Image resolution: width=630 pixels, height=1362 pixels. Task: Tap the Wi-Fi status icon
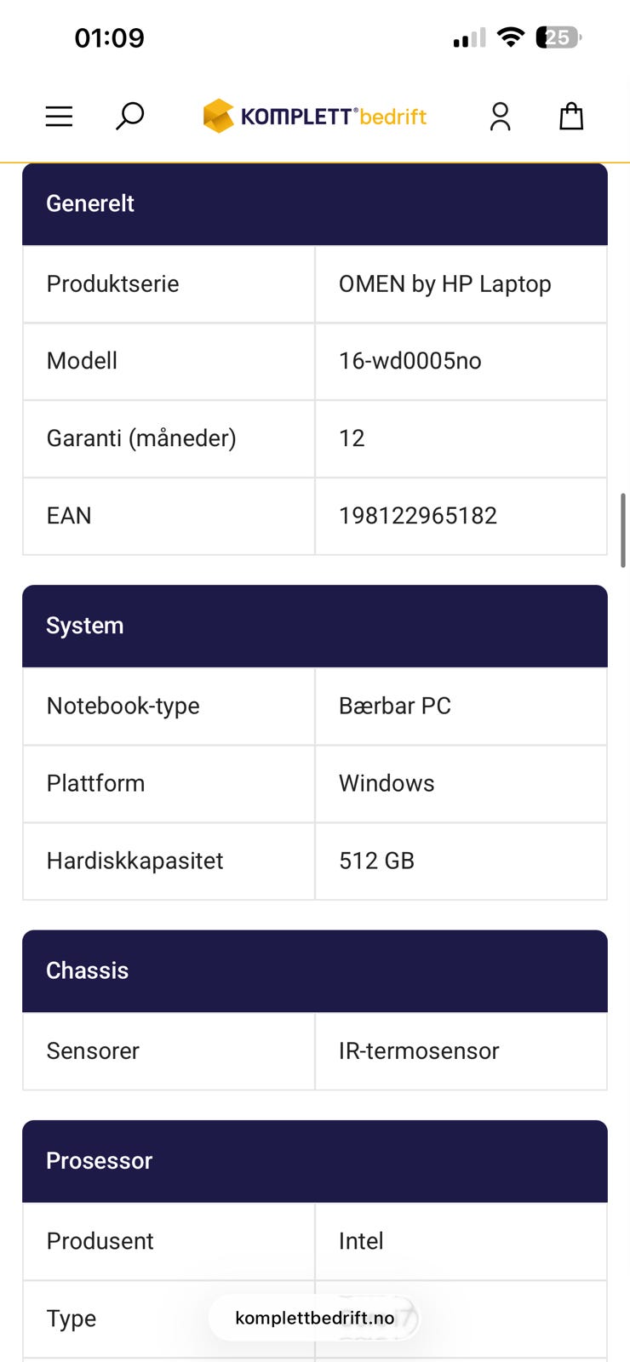[x=511, y=37]
